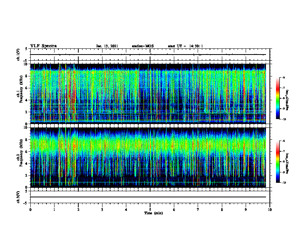This screenshot has width=304, height=235.
Task: Click the "start UT = 14:30: 1" header text
Action: point(185,46)
